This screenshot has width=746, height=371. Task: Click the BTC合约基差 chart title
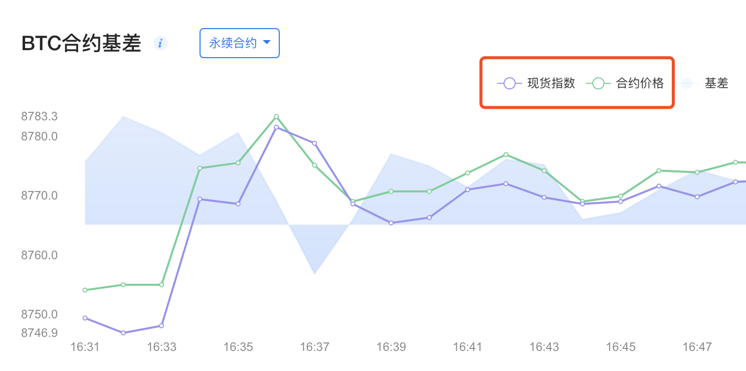81,44
